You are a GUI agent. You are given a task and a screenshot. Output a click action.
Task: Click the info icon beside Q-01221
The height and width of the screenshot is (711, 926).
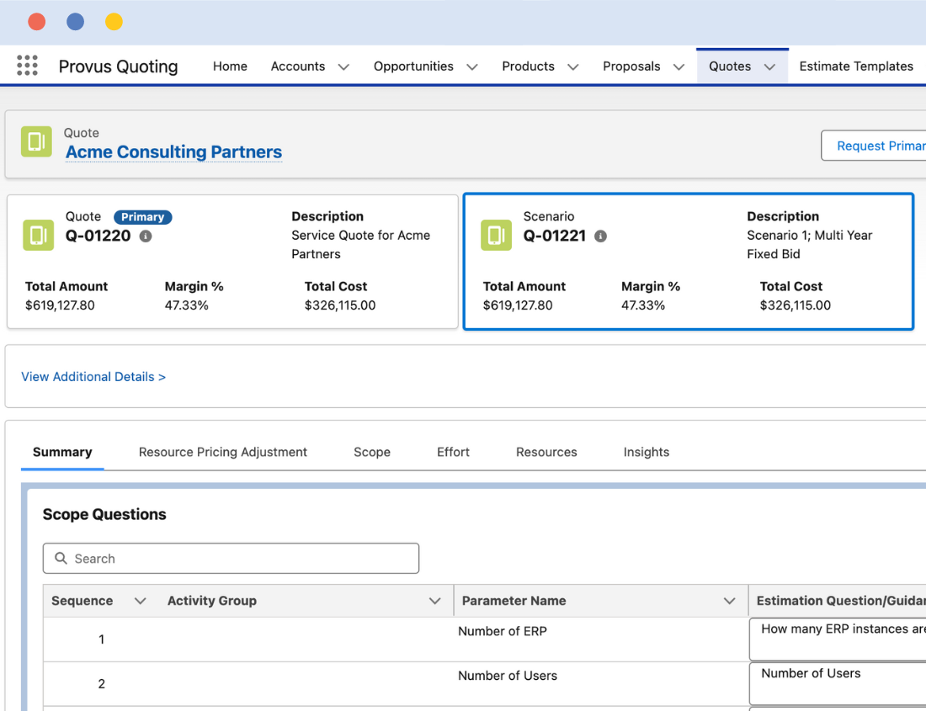600,236
